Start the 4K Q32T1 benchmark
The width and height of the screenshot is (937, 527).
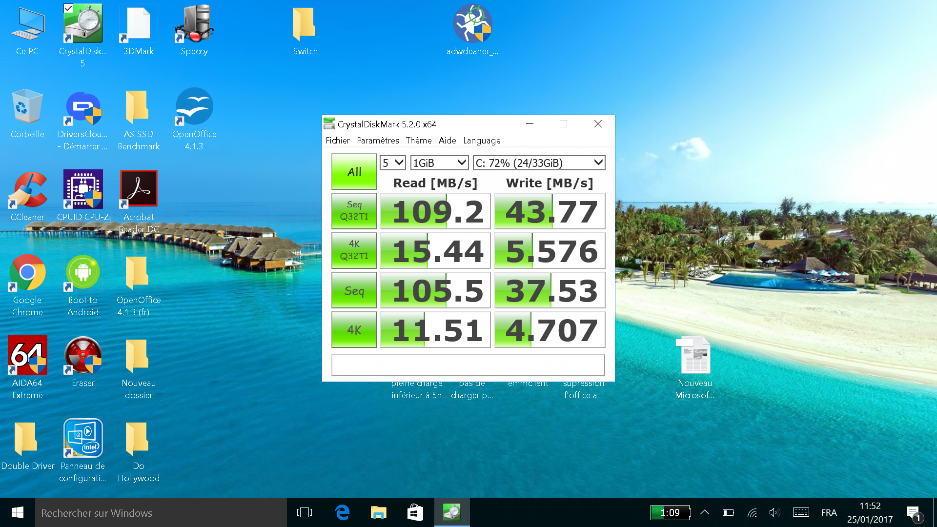click(354, 250)
